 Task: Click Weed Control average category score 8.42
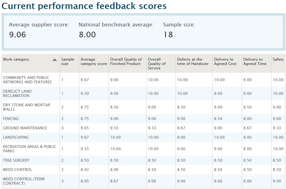tap(85, 169)
